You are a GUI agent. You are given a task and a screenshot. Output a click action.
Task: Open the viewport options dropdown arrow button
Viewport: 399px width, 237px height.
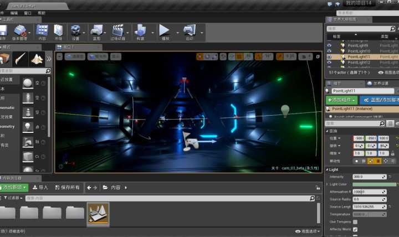coord(59,56)
